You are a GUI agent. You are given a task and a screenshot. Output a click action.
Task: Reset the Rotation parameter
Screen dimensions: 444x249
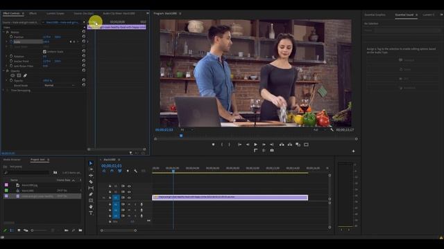click(x=83, y=56)
